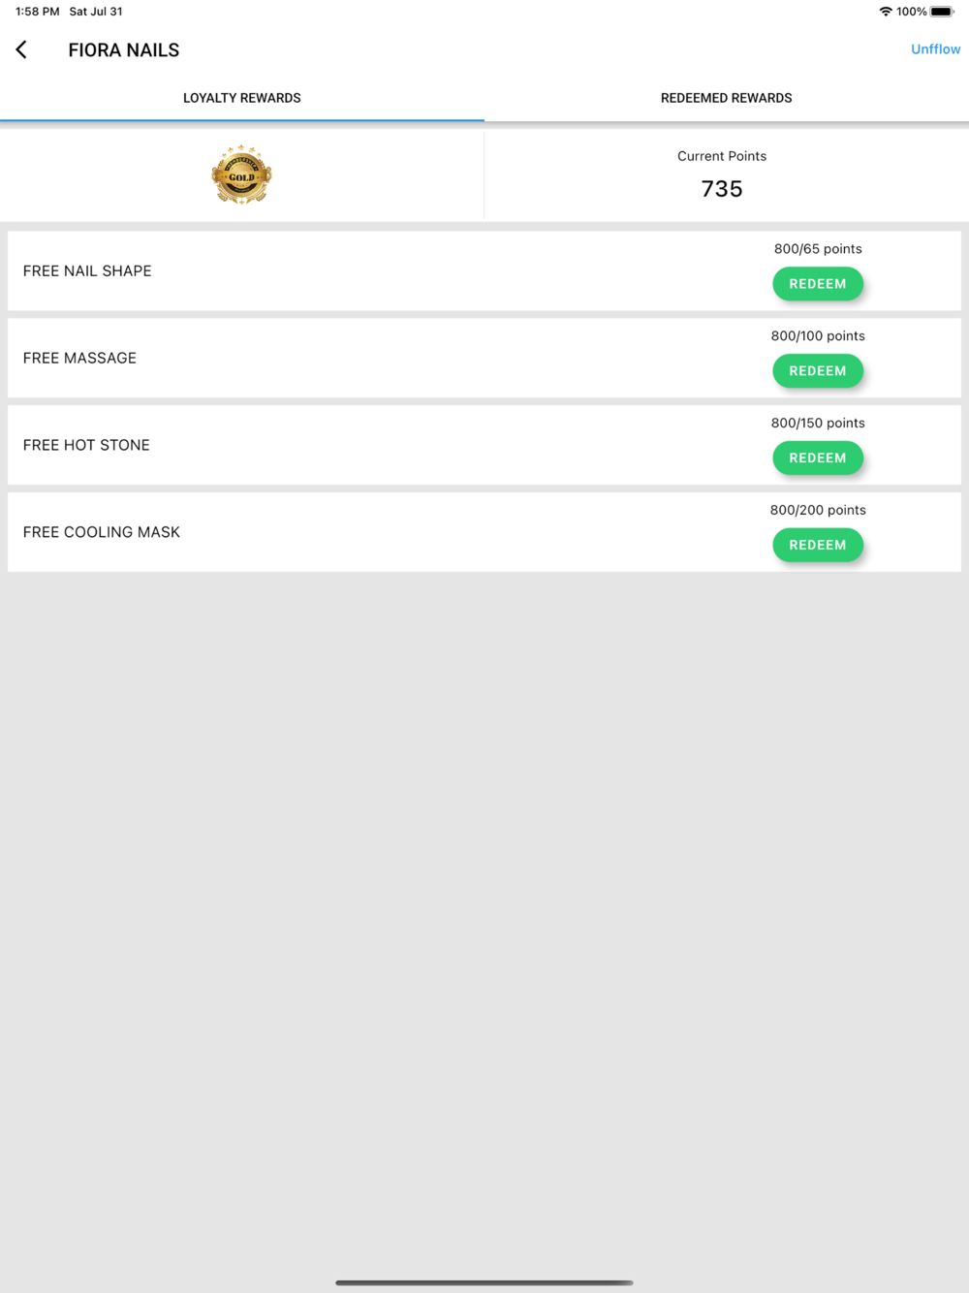Switch to Redeemed Rewards tab
This screenshot has height=1293, width=969.
(x=727, y=98)
